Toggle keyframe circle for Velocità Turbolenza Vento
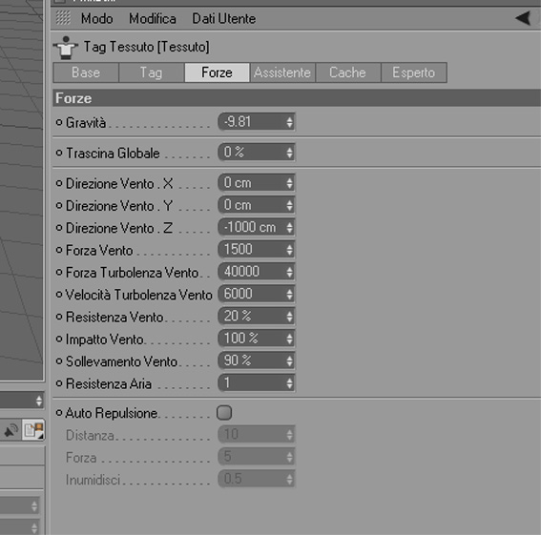 [x=59, y=295]
